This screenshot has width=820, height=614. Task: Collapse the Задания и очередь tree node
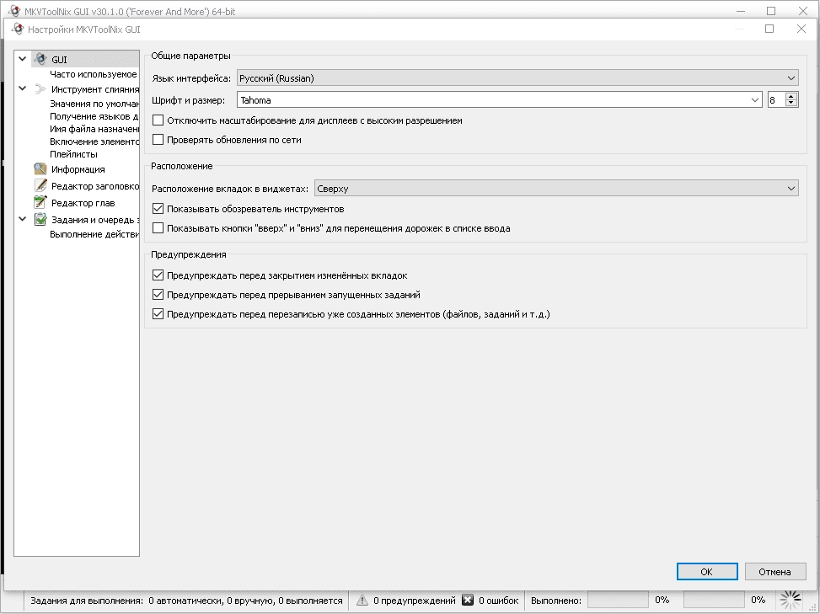click(x=23, y=220)
